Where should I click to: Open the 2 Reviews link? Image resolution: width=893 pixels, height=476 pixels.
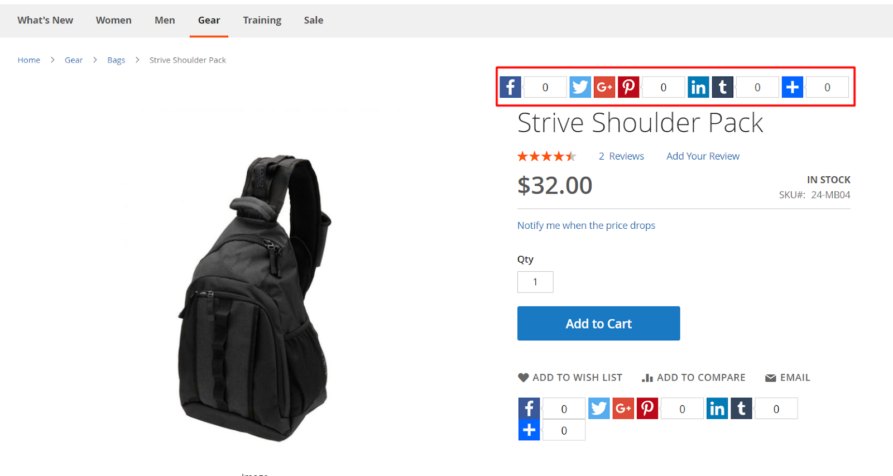(x=621, y=156)
